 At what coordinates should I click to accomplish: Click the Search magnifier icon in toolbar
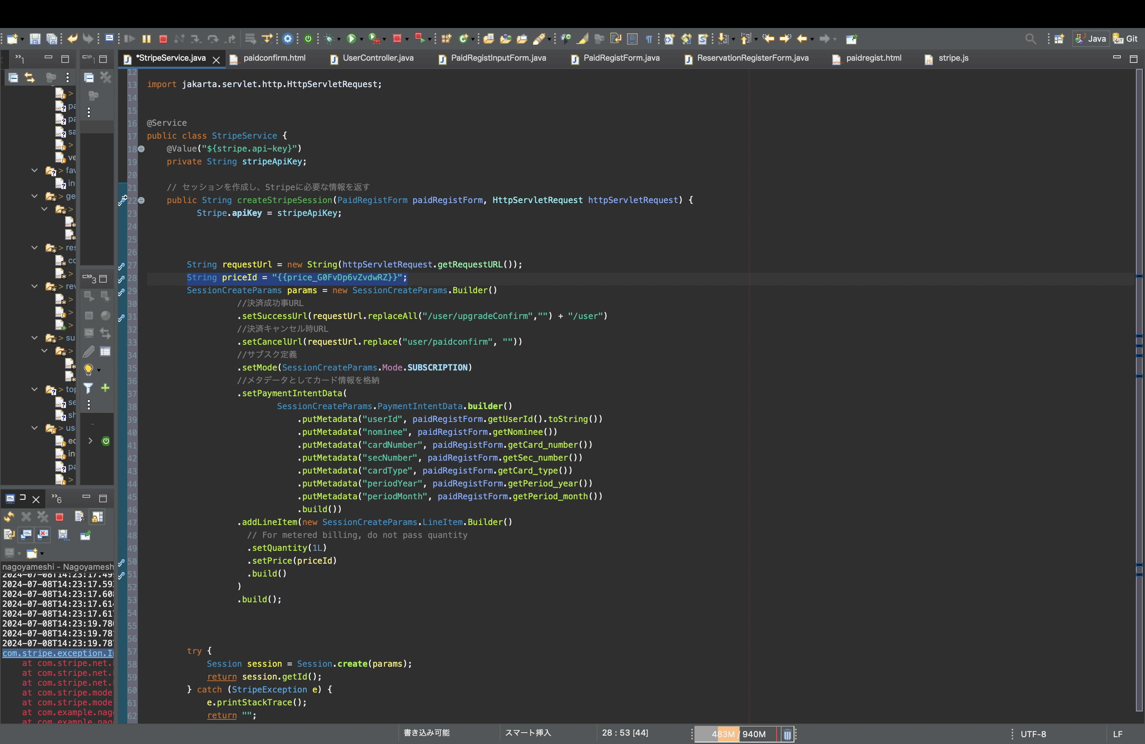(x=1030, y=39)
